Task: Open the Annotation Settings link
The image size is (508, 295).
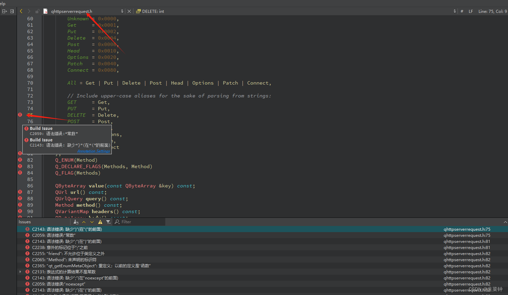Action: (93, 151)
